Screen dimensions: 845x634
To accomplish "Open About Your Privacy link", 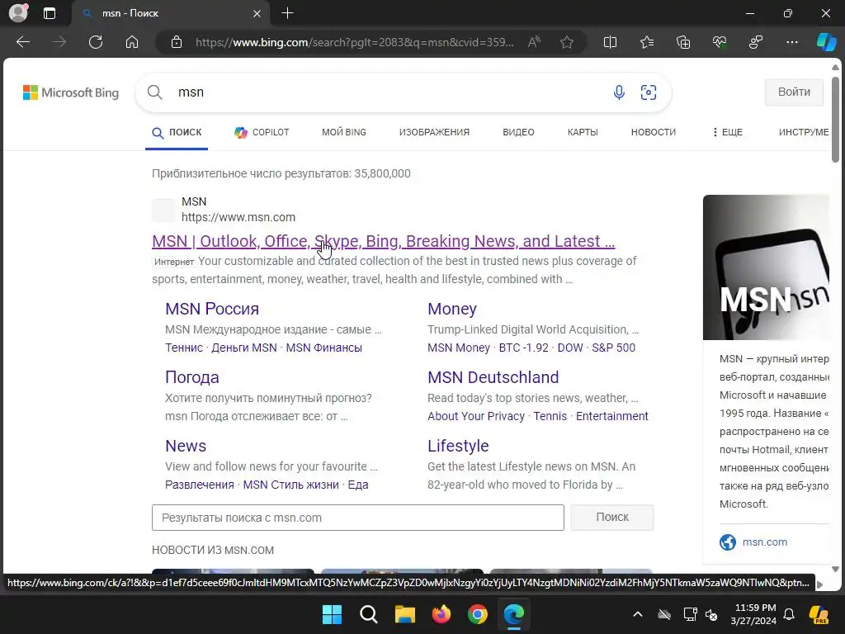I will [x=476, y=416].
